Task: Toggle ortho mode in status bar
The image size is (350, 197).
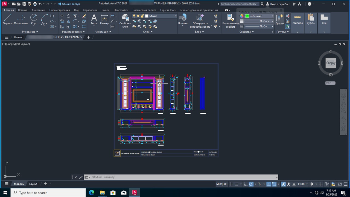Action: [x=246, y=184]
